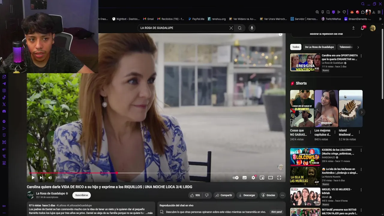Open video settings gear
384x216 pixels.
click(253, 178)
